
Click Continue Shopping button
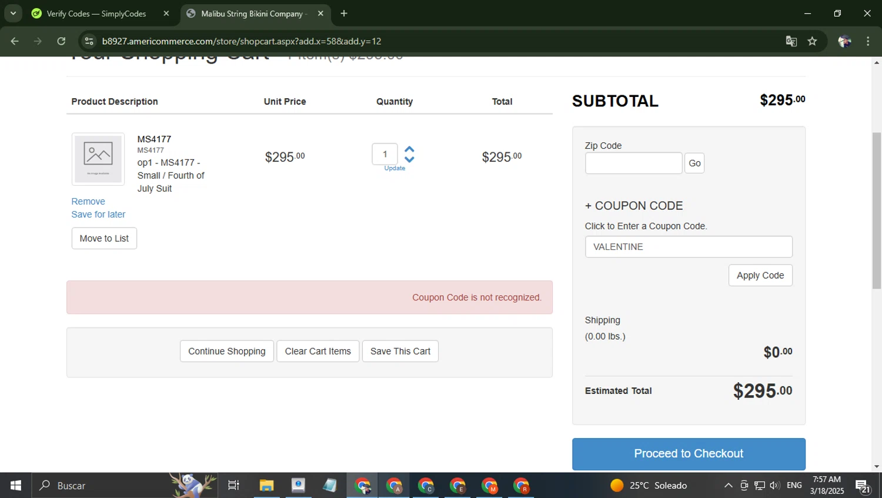click(227, 351)
